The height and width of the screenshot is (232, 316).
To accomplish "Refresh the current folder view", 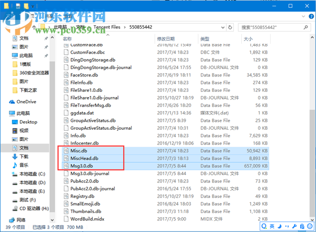I will [230, 27].
